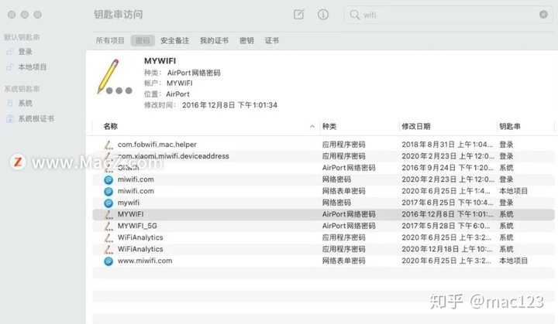Clear the wifi search text
This screenshot has height=324, width=558.
[543, 15]
